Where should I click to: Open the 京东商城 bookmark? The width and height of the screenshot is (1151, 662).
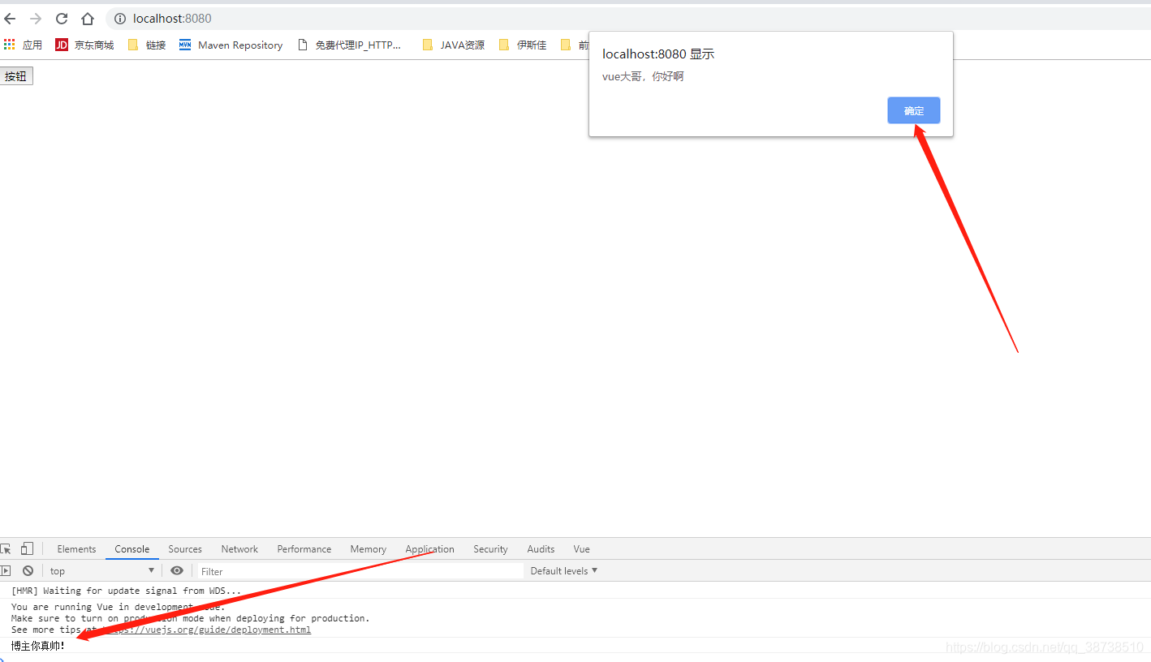[x=84, y=45]
